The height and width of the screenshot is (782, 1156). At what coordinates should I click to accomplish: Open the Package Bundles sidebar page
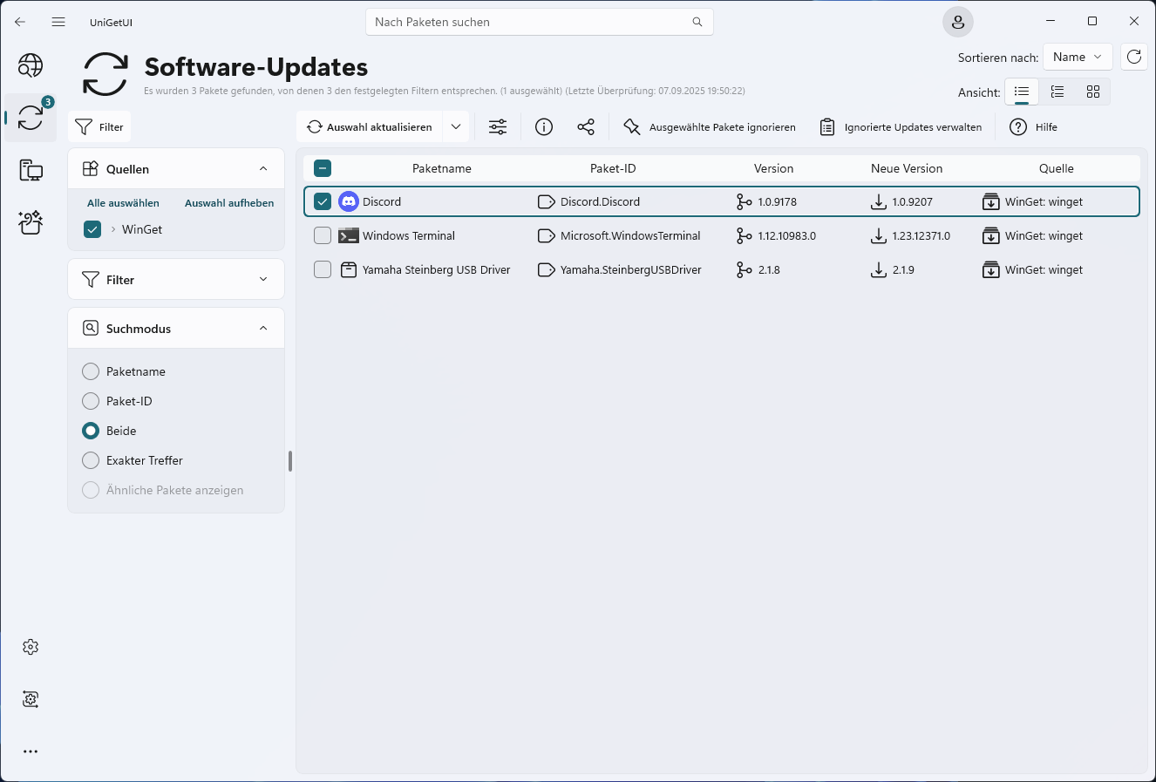pos(31,222)
